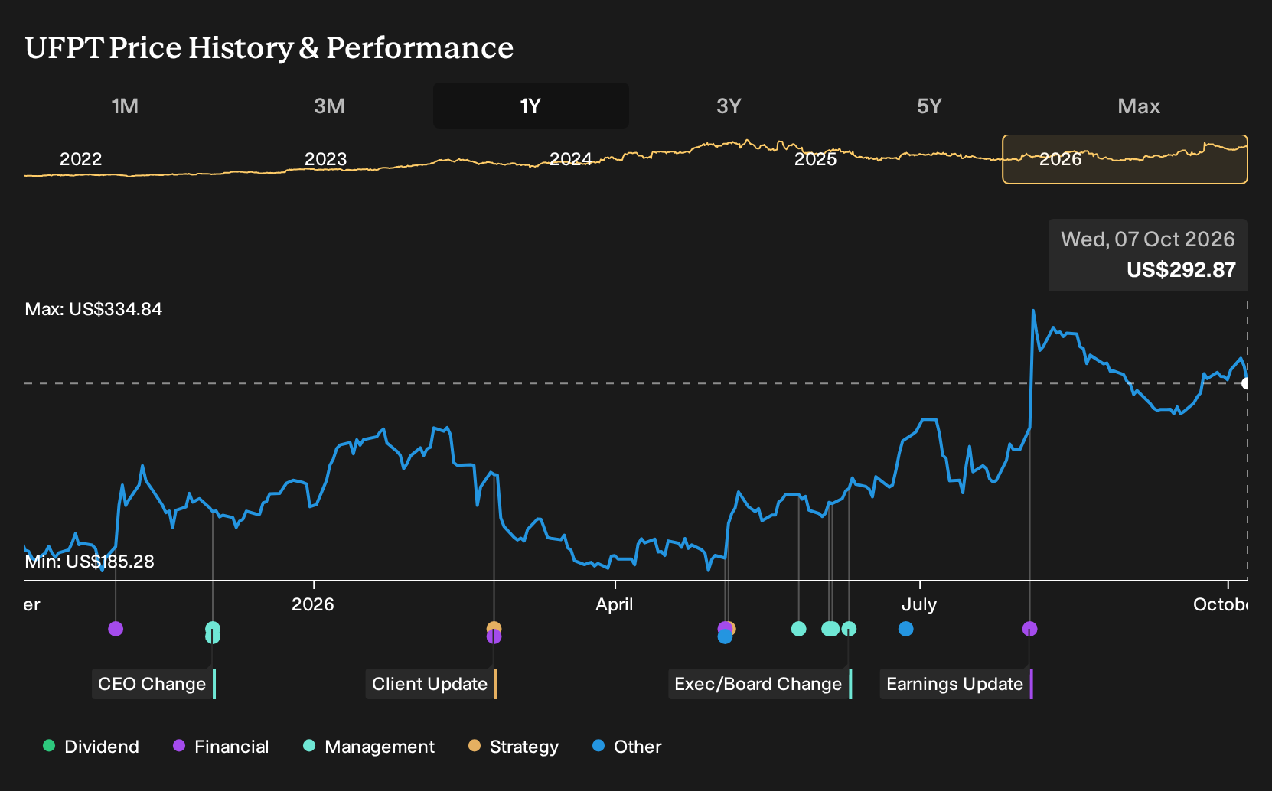This screenshot has height=791, width=1272.
Task: Open the Exec/Board Change event label
Action: tap(760, 684)
